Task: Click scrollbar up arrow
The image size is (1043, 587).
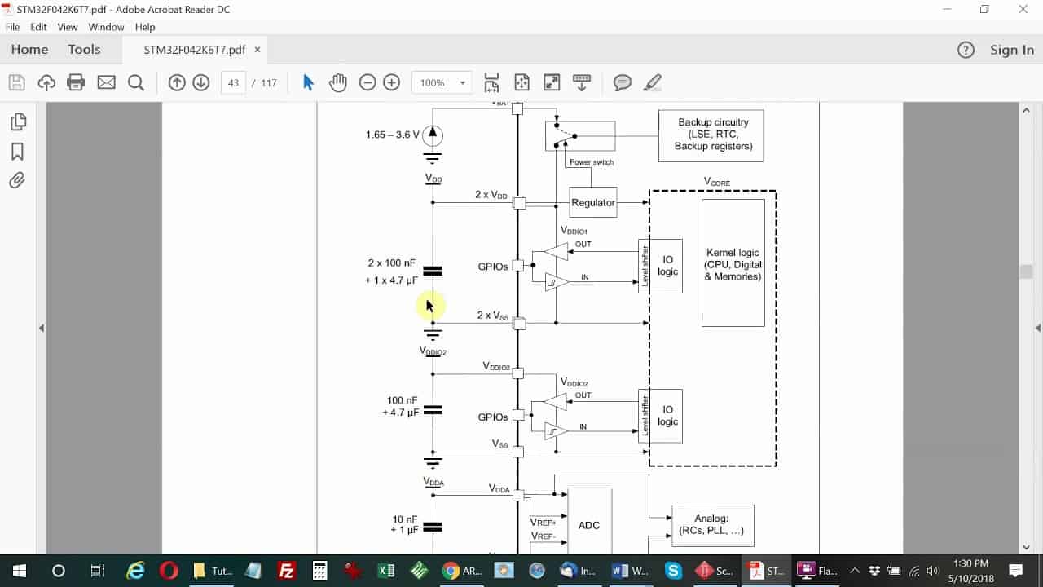Action: coord(1027,109)
